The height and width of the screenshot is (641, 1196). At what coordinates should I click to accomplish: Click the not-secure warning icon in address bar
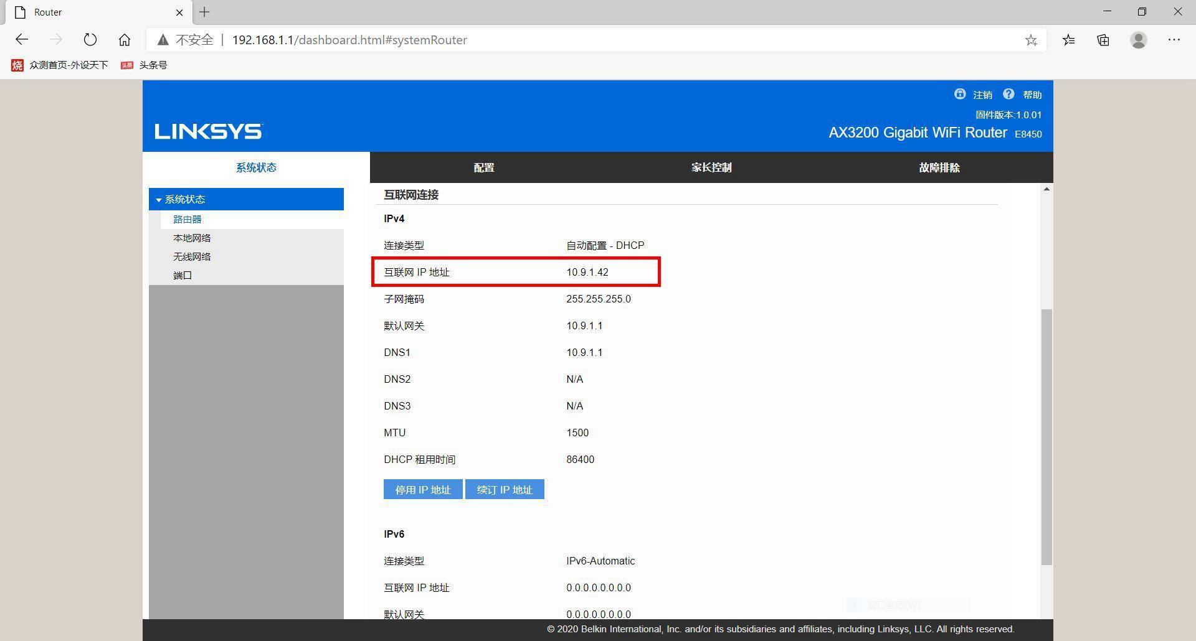point(163,40)
